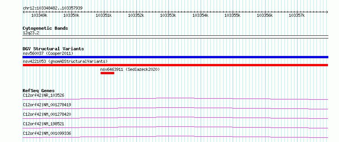Click the 103357k ruler mark

click(297, 15)
